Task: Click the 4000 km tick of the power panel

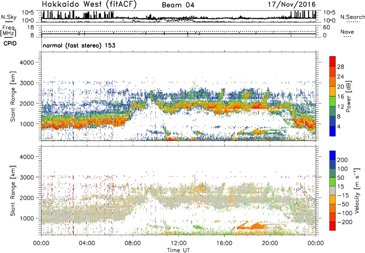Action: click(26, 63)
